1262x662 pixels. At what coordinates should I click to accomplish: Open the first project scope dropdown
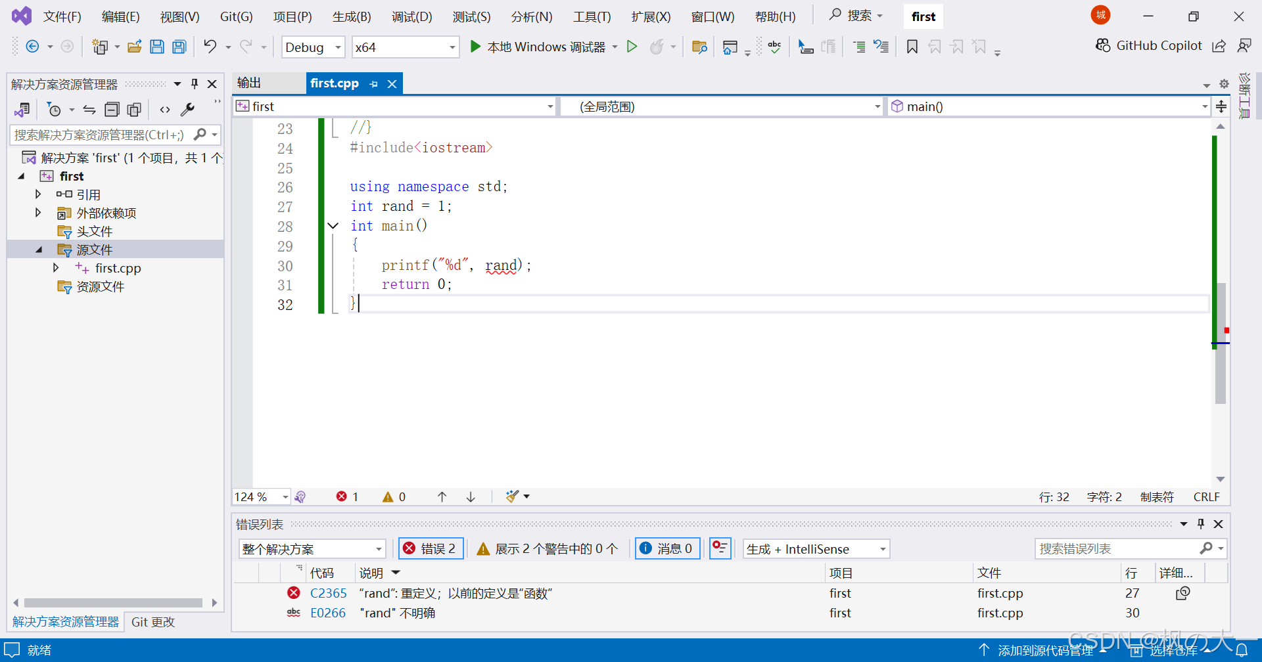click(394, 106)
